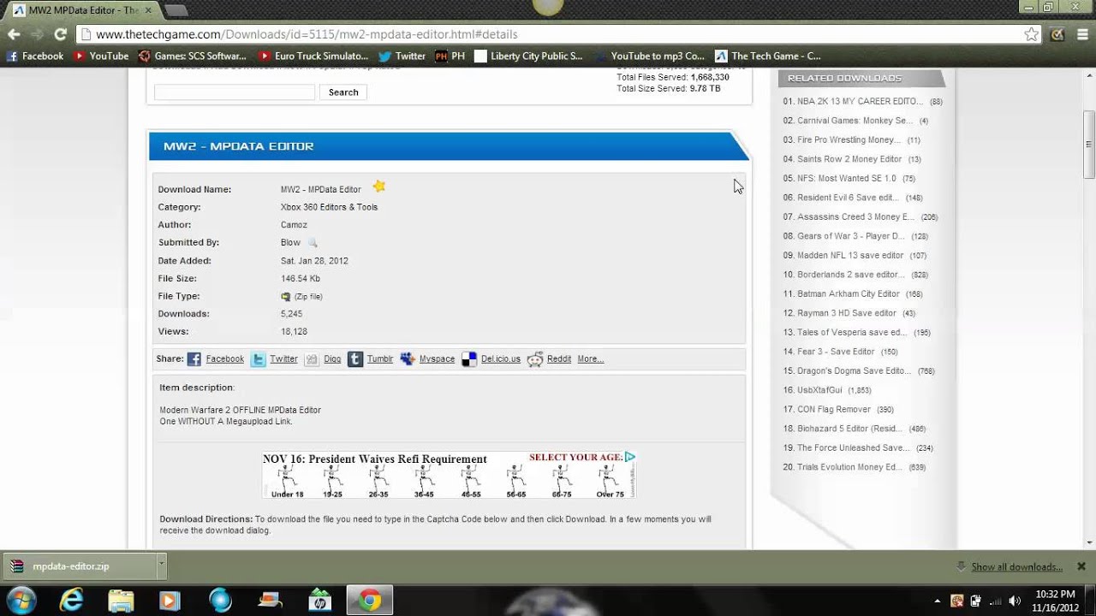1096x616 pixels.
Task: Open a new browser tab
Action: tap(176, 10)
